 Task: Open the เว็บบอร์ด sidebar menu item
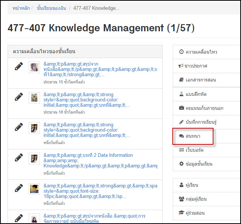pos(206,150)
